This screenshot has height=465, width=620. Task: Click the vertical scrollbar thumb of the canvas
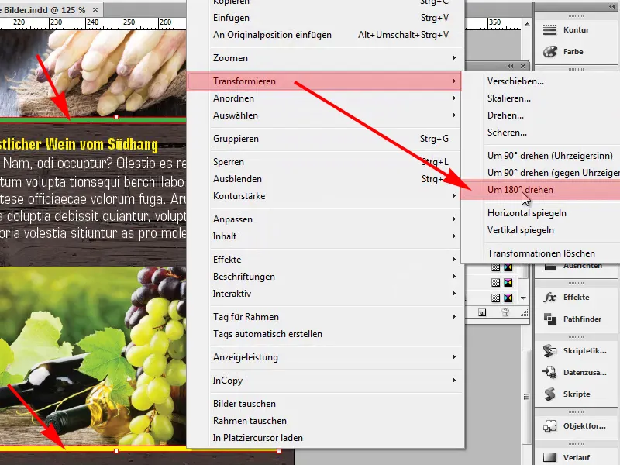(x=526, y=397)
